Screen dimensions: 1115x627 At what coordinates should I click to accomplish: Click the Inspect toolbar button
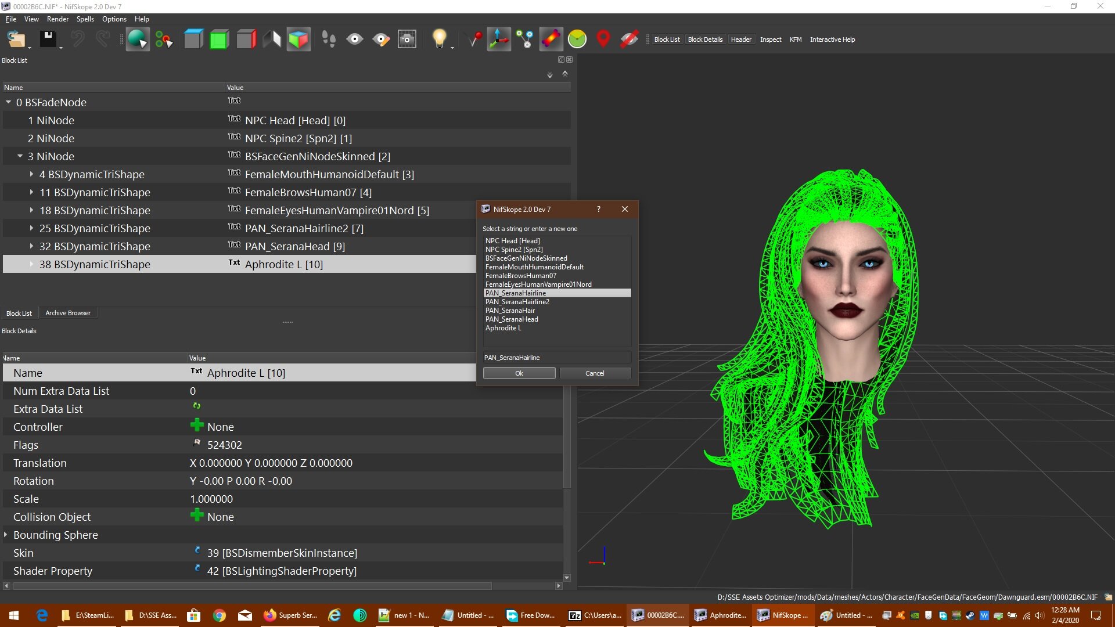tap(771, 39)
